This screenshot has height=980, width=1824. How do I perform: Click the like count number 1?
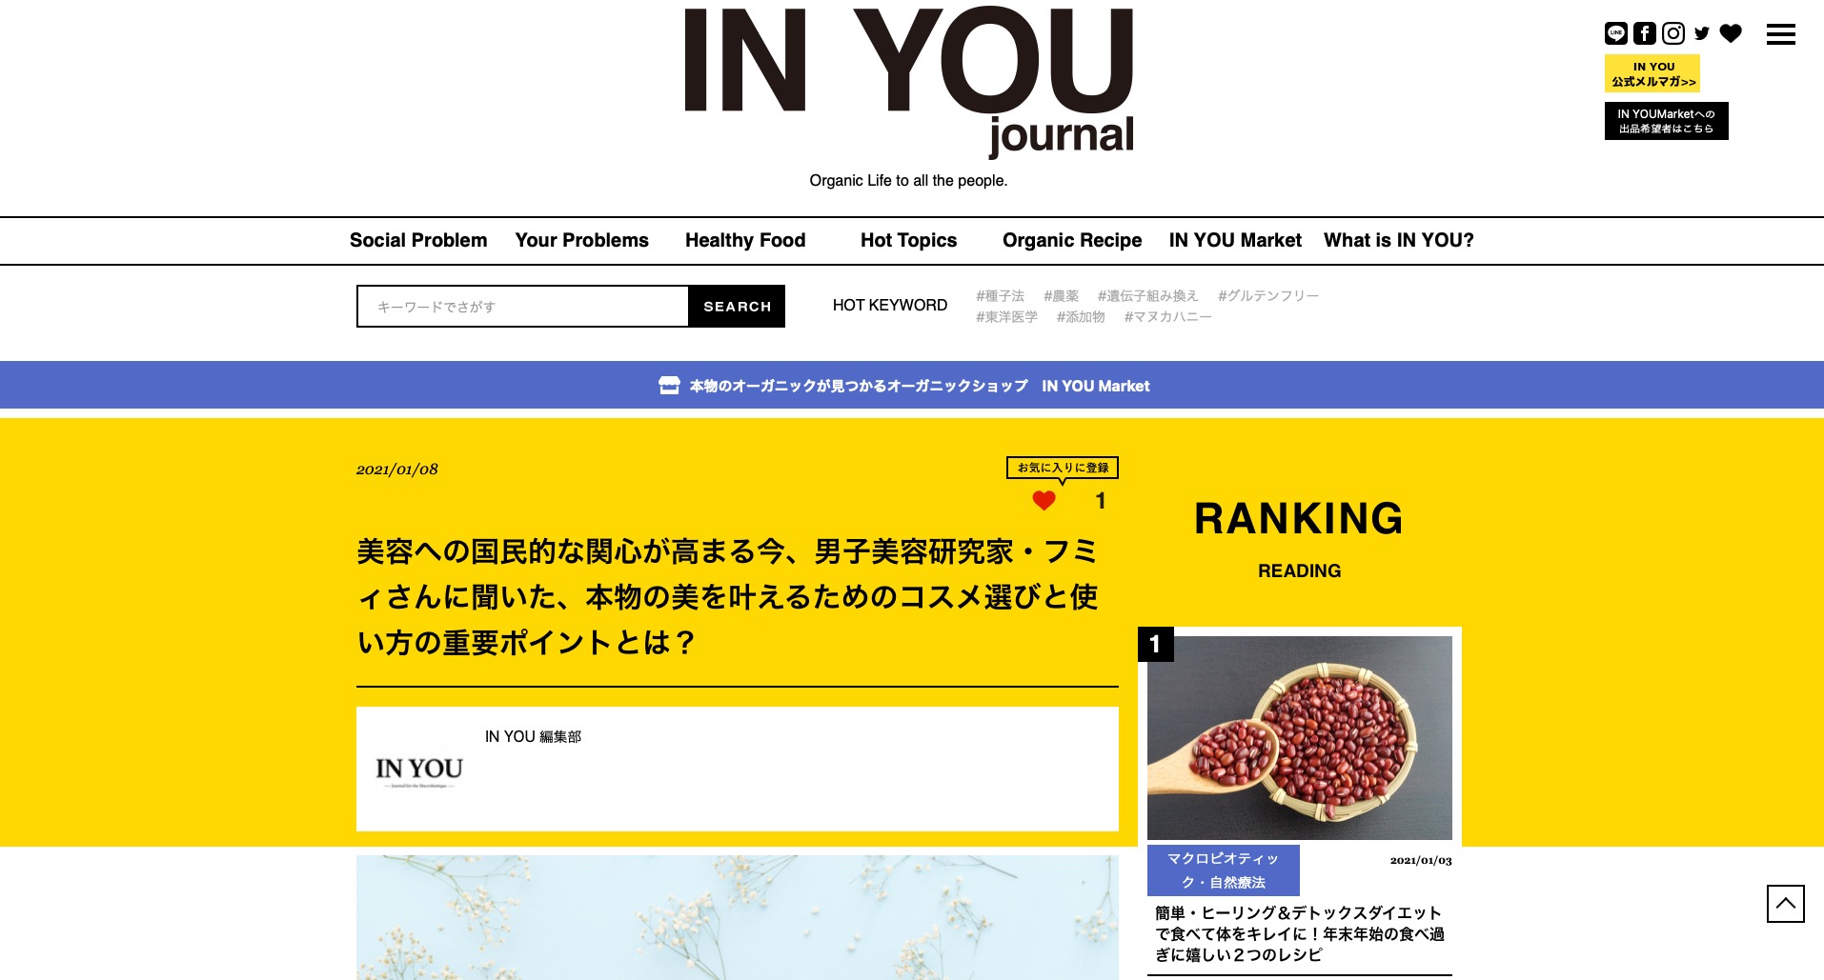tap(1101, 501)
